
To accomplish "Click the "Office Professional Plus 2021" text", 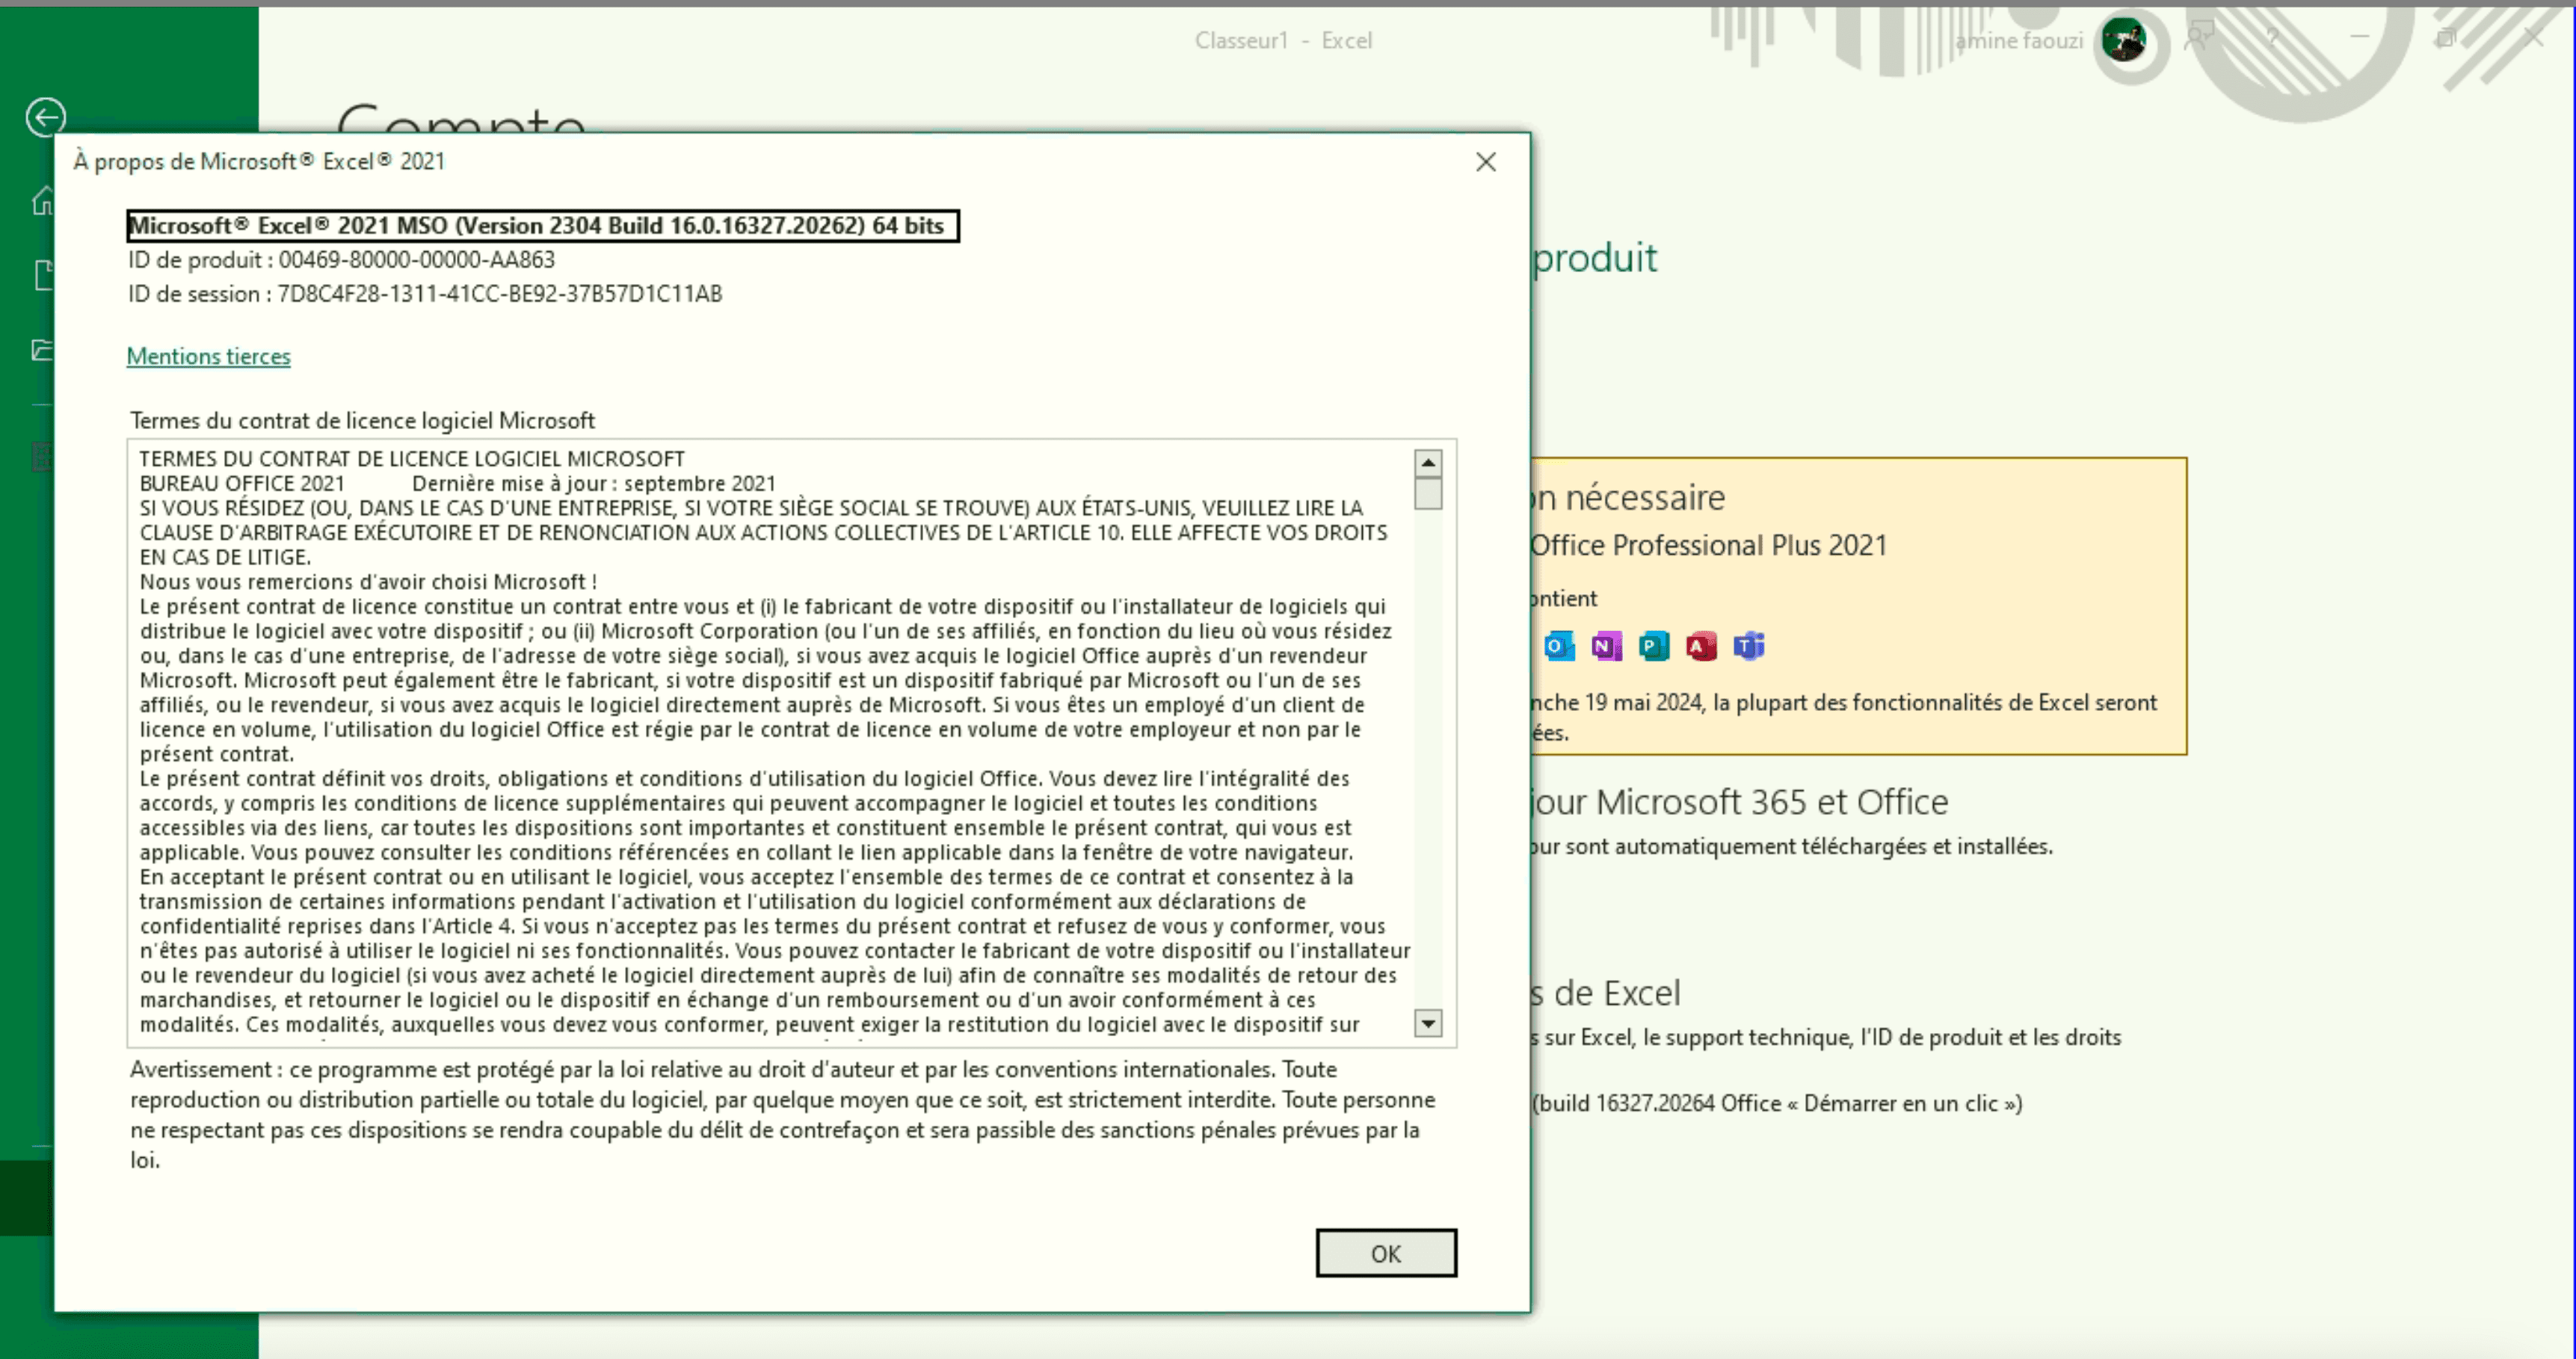I will (x=1708, y=546).
